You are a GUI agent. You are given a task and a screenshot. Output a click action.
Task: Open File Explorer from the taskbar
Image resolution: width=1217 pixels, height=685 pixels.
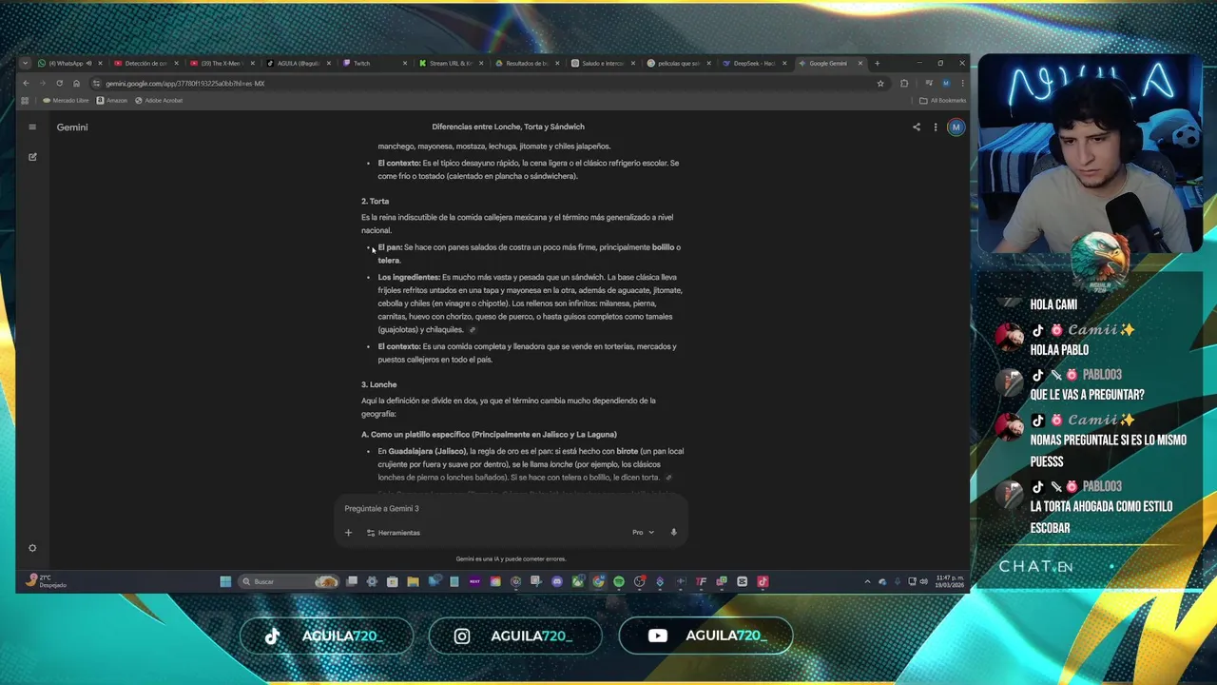click(x=413, y=581)
